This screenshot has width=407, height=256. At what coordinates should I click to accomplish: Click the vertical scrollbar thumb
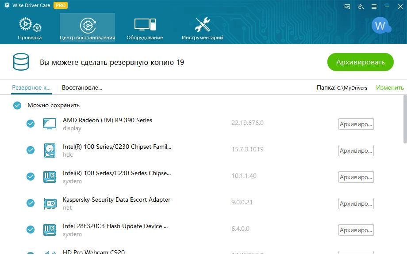[405, 119]
